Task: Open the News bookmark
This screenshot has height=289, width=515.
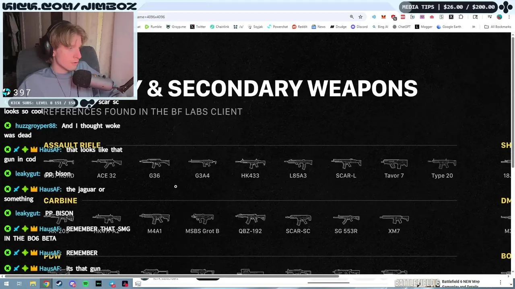Action: pyautogui.click(x=318, y=27)
